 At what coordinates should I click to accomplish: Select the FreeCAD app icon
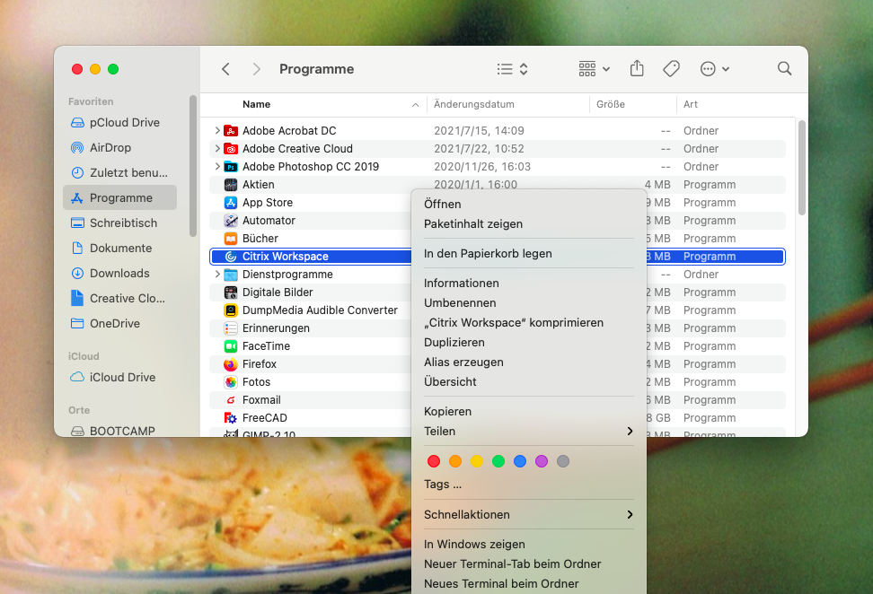[231, 418]
